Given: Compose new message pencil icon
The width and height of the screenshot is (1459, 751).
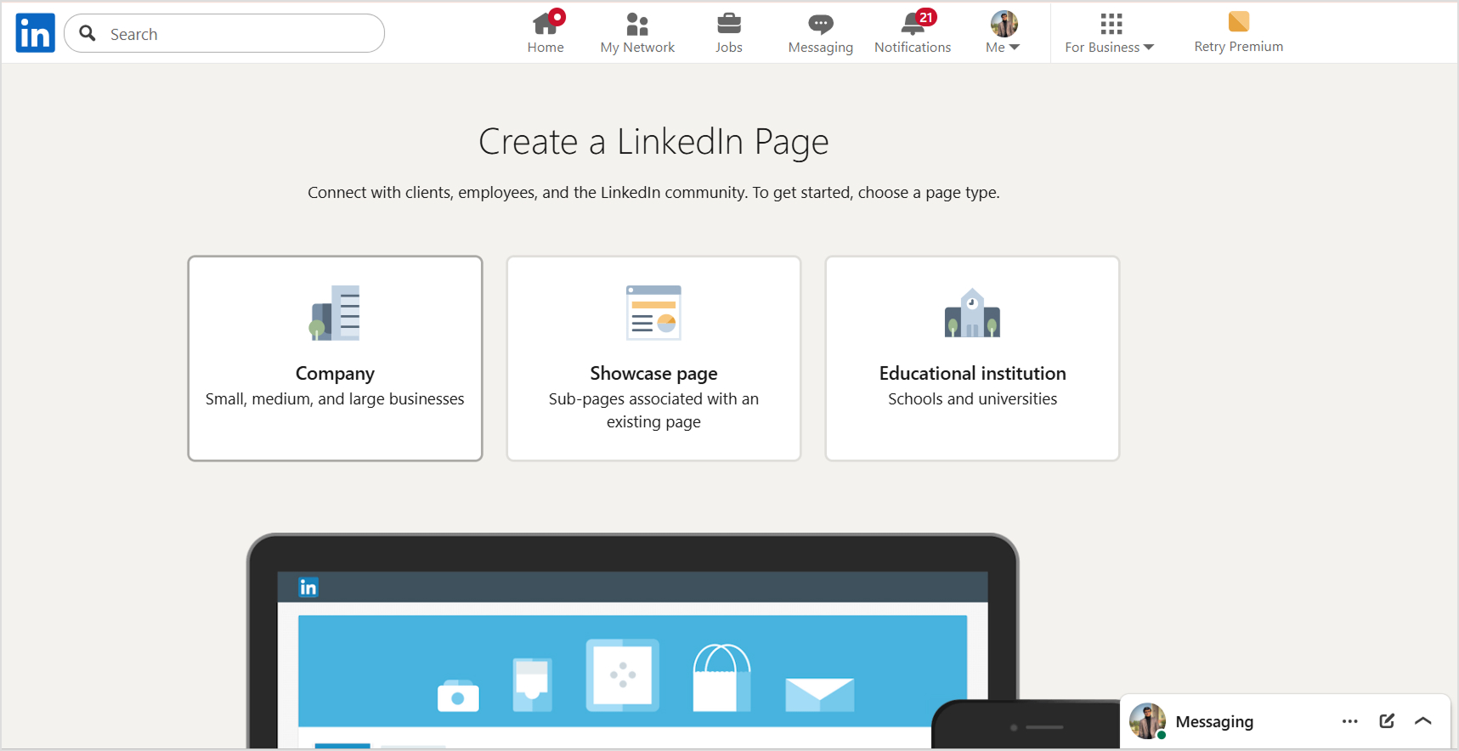Looking at the screenshot, I should (1387, 721).
